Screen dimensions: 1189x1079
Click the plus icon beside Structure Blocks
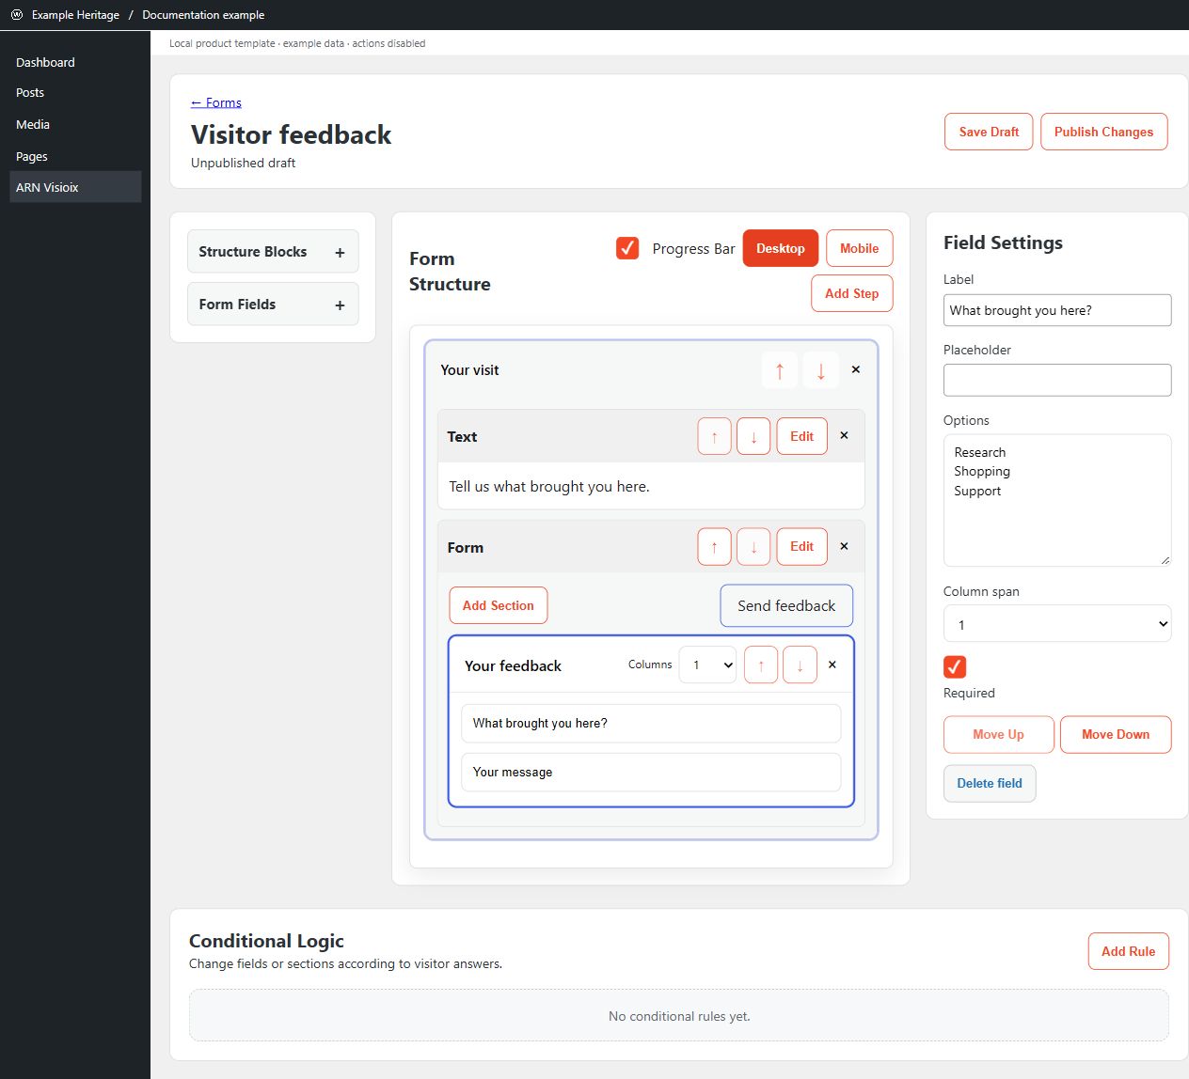tap(340, 252)
